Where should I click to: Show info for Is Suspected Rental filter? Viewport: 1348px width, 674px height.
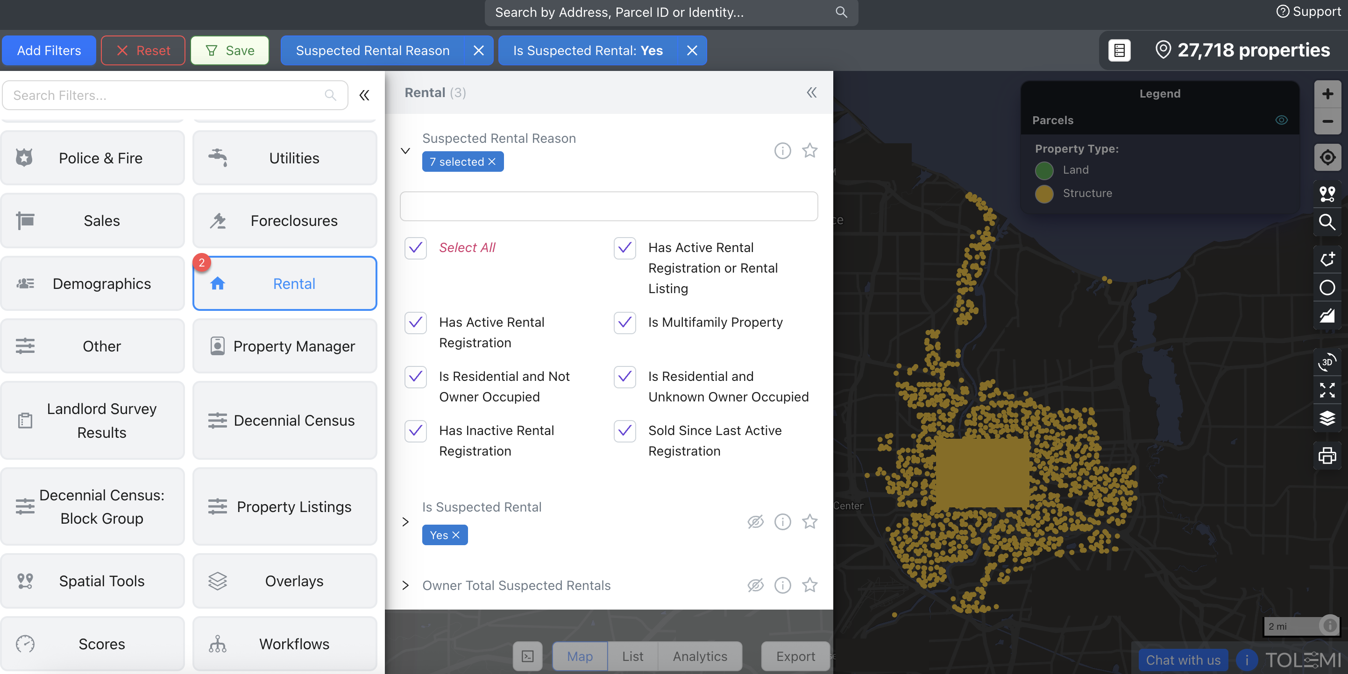click(x=782, y=521)
